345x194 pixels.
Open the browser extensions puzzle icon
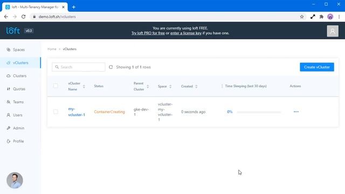click(321, 17)
